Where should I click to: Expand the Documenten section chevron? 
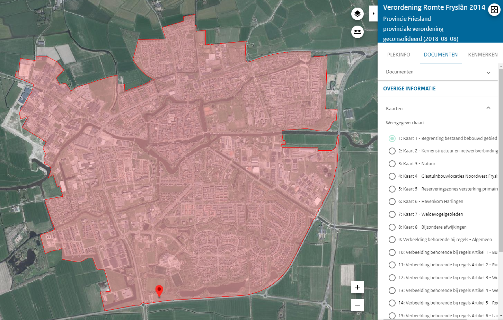[x=488, y=72]
